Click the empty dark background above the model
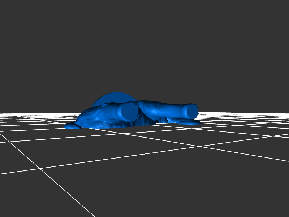Image resolution: width=289 pixels, height=217 pixels. coord(144,43)
